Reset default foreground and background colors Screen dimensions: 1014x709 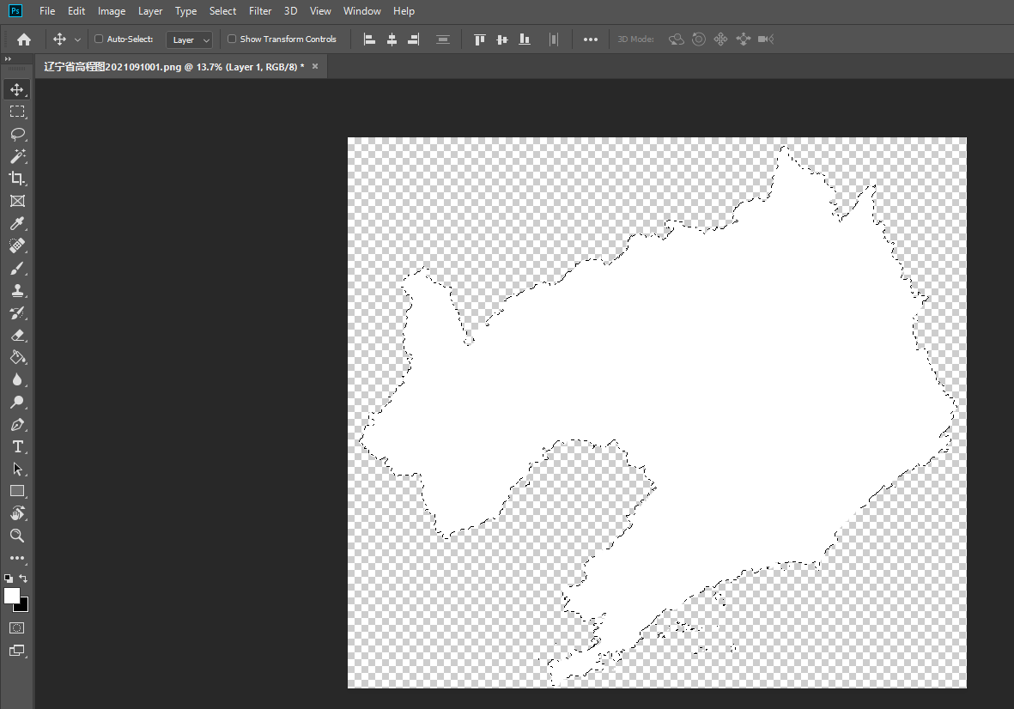click(9, 579)
